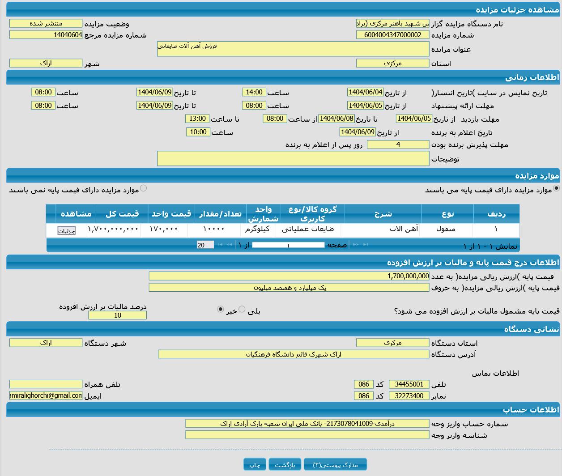Open the rows-per-page selector showing 20
562x476 pixels.
205,245
